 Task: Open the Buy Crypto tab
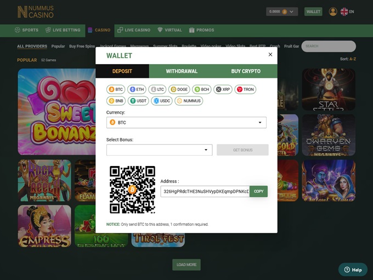(246, 71)
